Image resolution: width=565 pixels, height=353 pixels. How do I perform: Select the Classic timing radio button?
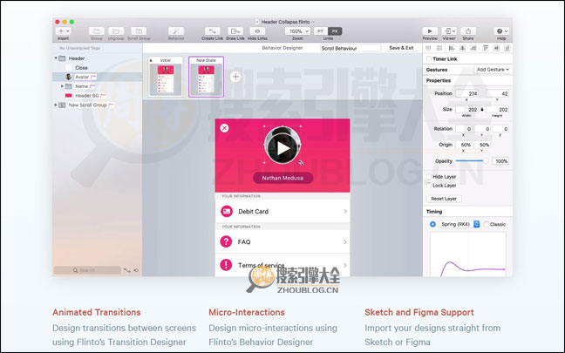[486, 224]
